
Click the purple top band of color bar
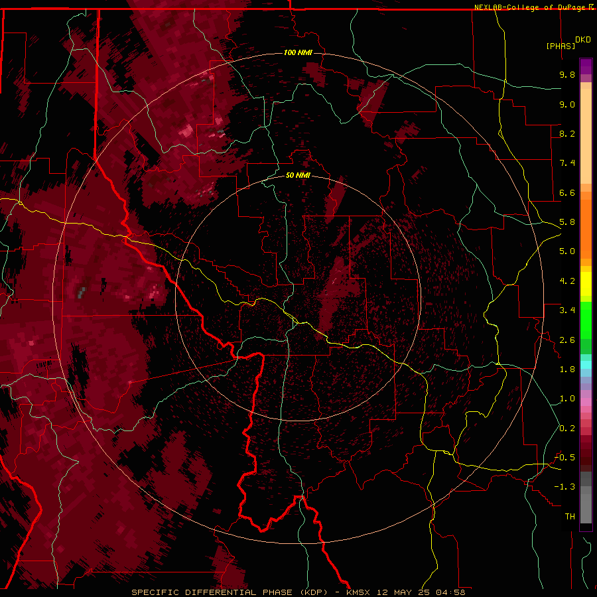586,66
